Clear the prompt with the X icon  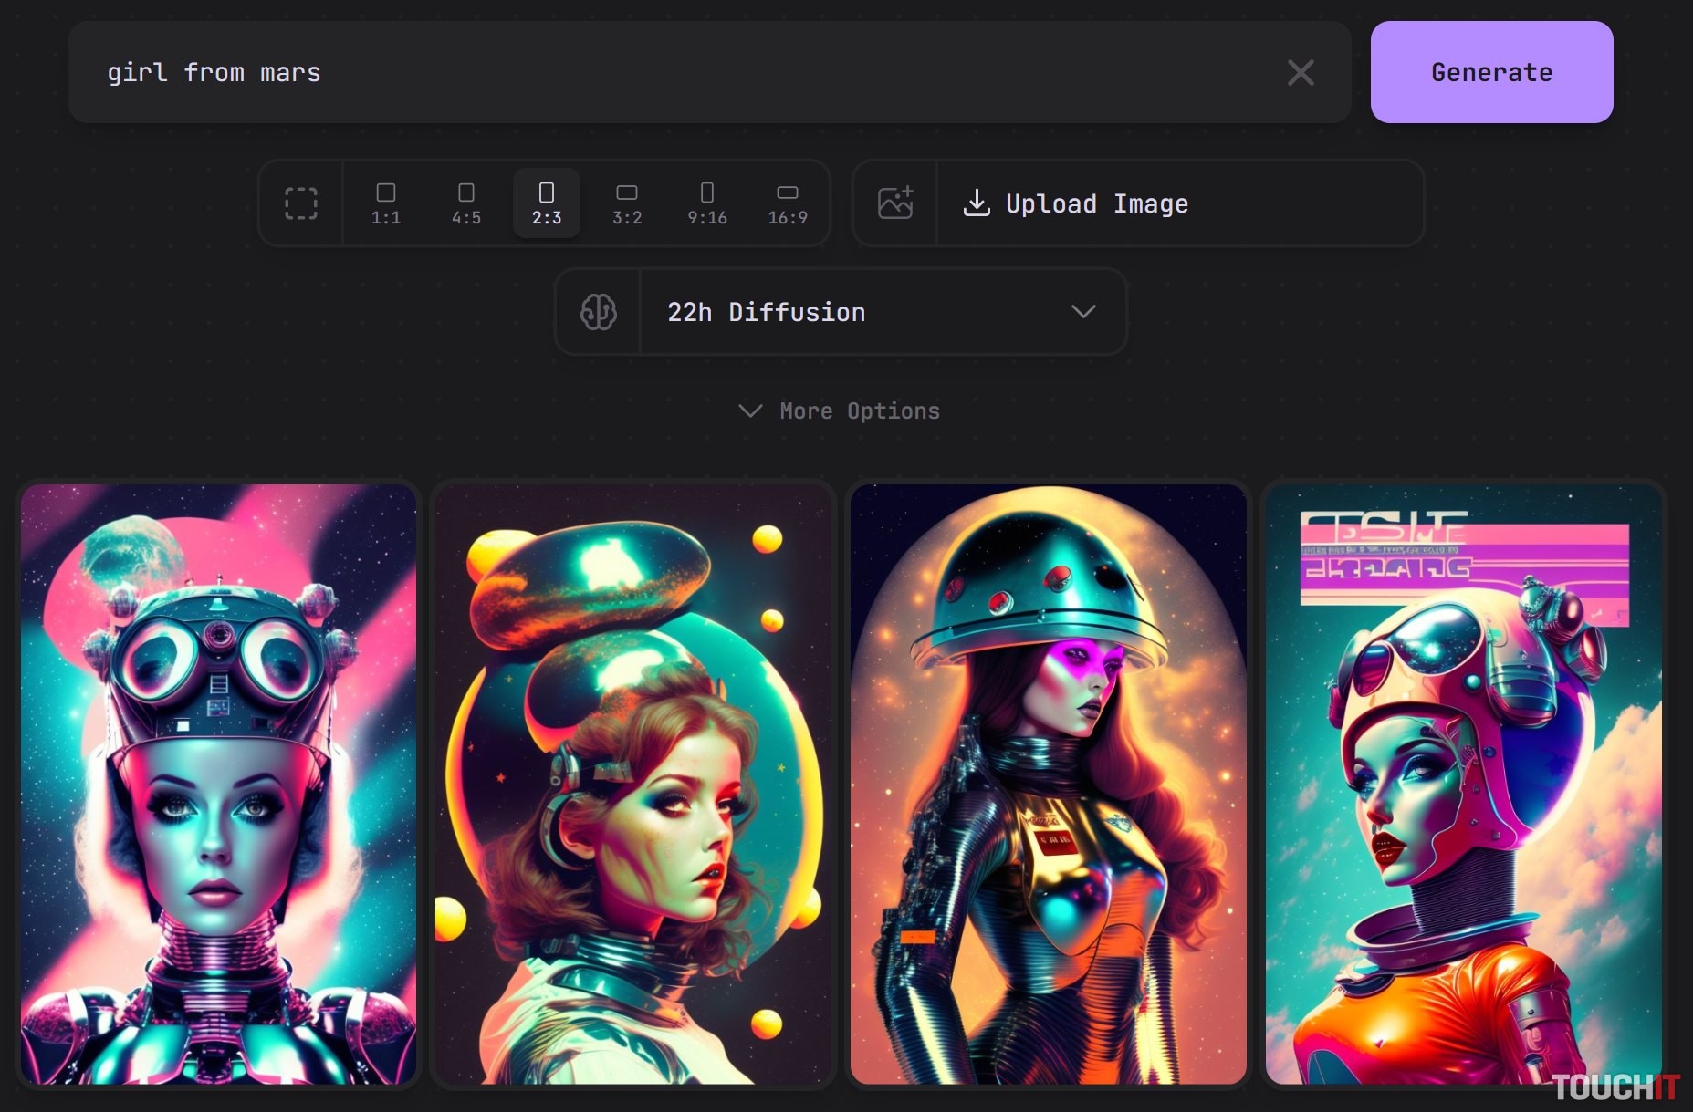(x=1301, y=73)
